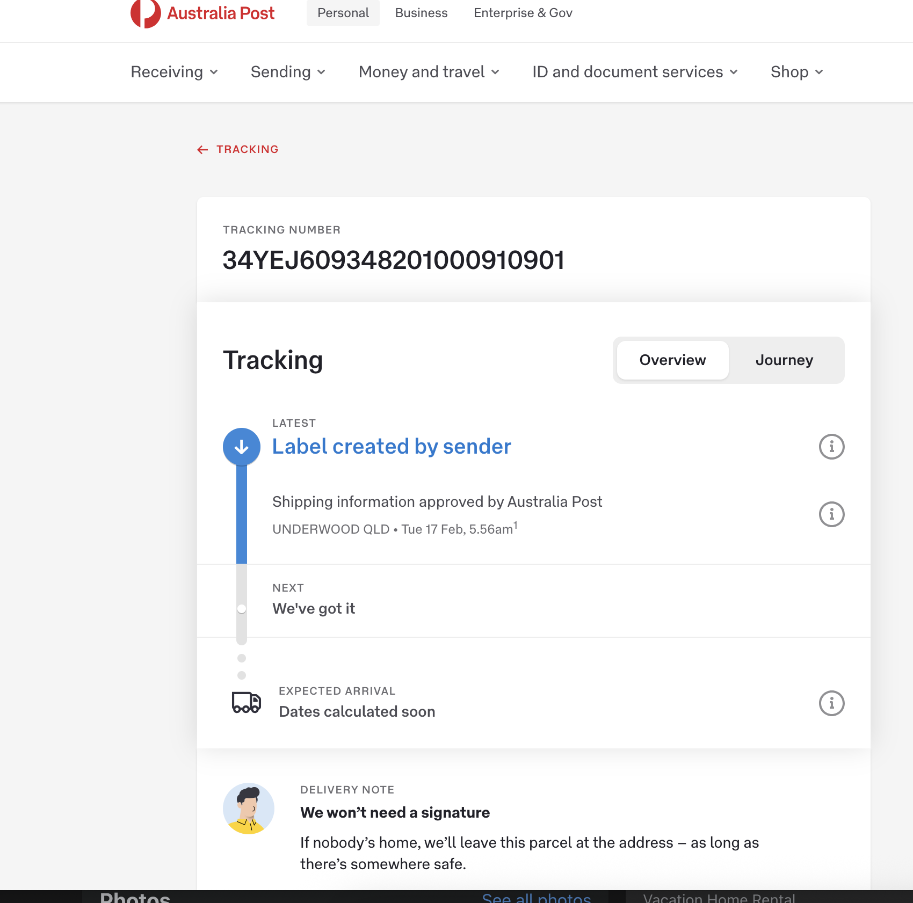Expand the Shop menu
913x903 pixels.
pyautogui.click(x=797, y=72)
